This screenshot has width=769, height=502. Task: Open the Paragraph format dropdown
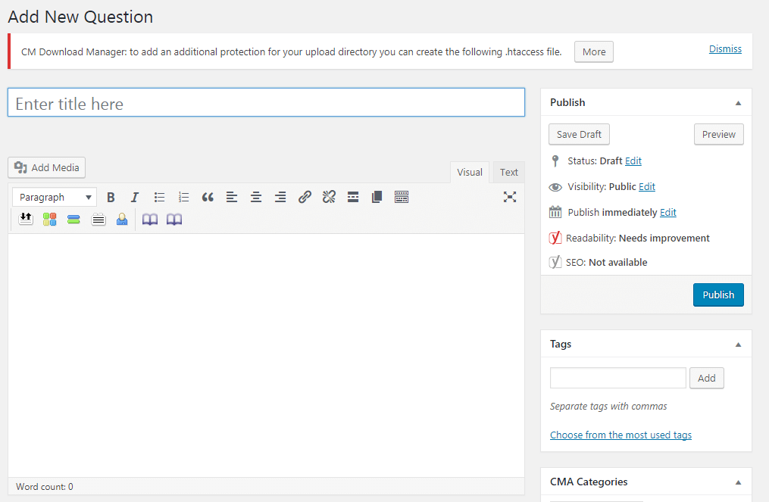tap(55, 197)
